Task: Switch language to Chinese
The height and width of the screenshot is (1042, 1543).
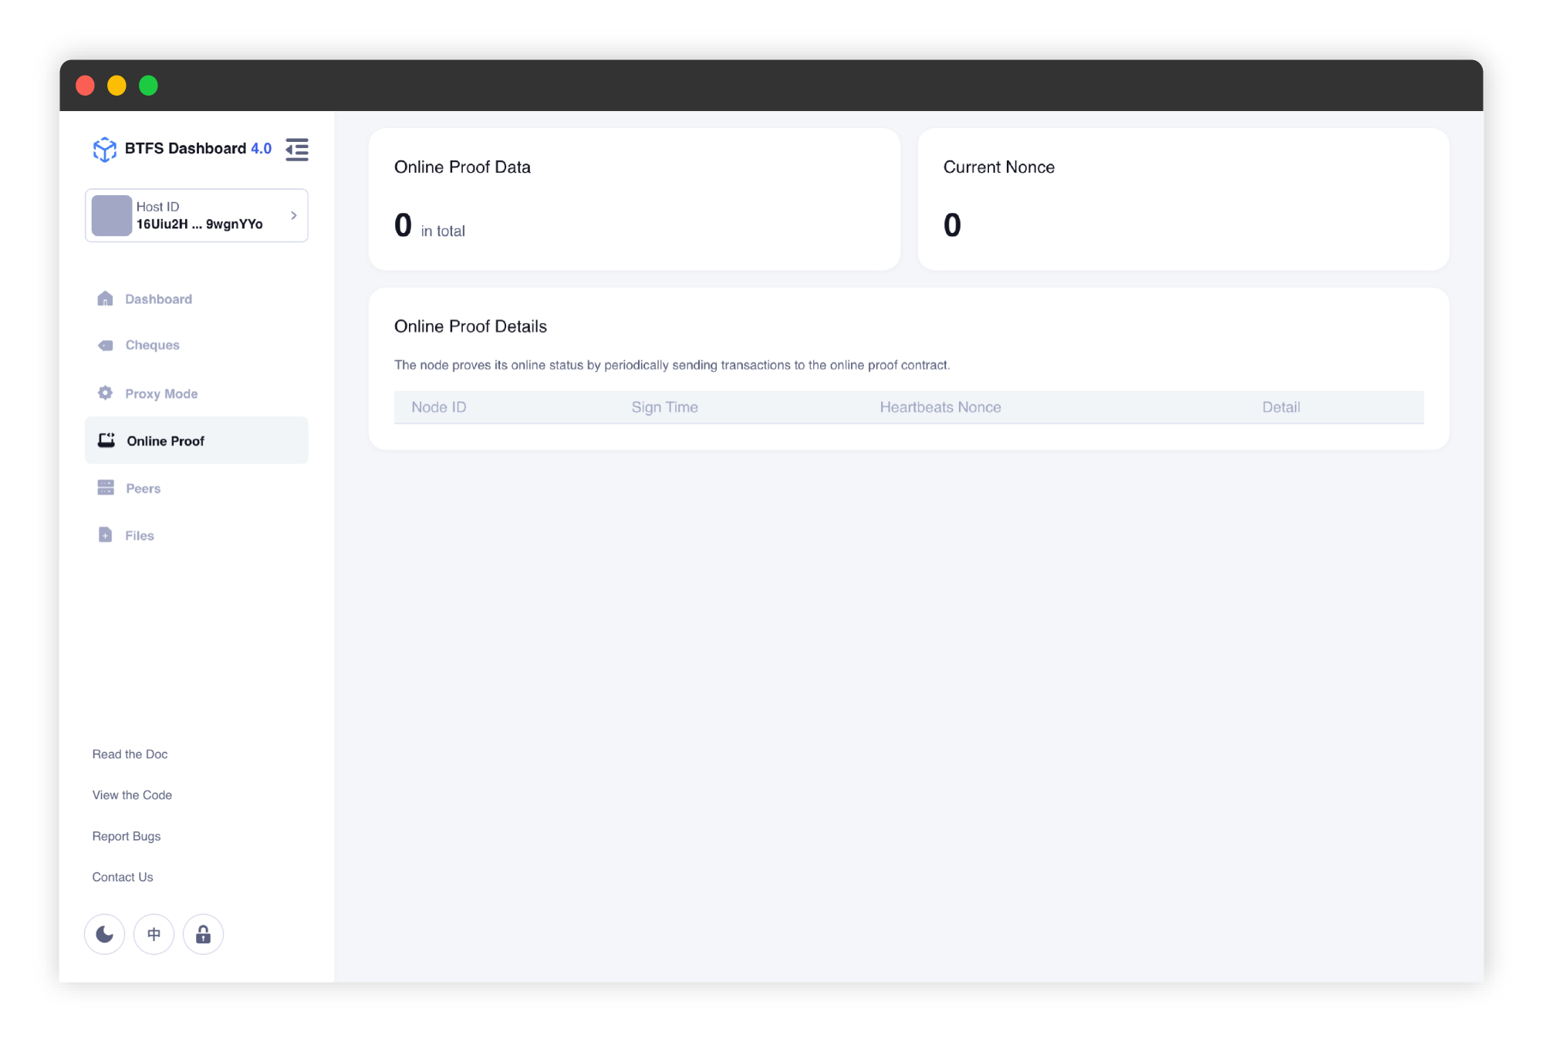Action: (154, 934)
